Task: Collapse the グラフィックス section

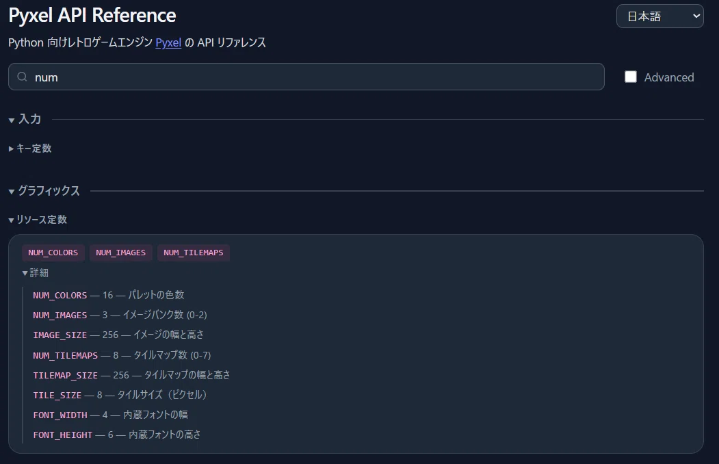Action: pos(44,191)
